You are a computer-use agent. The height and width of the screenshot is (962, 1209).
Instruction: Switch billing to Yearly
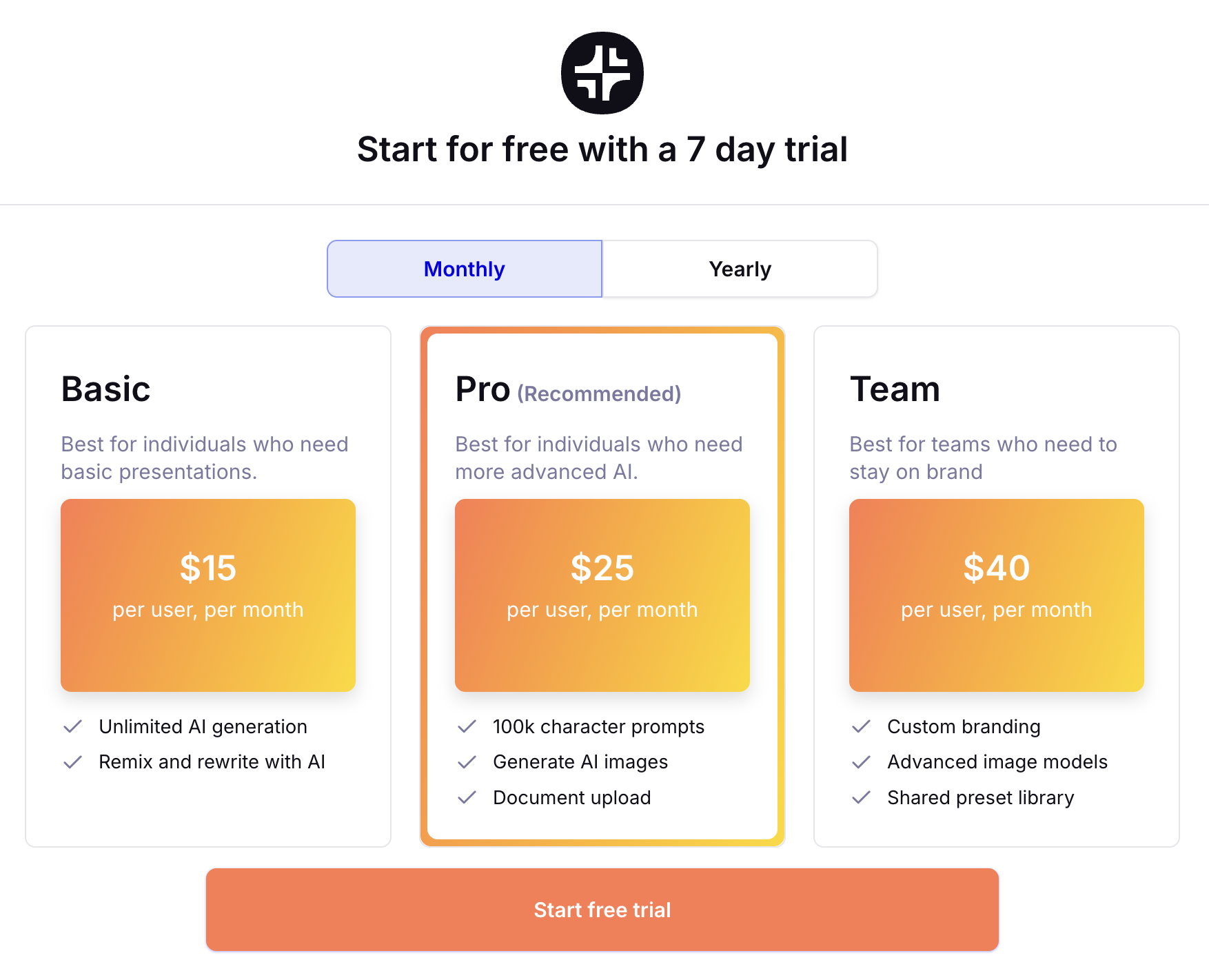[x=740, y=269]
